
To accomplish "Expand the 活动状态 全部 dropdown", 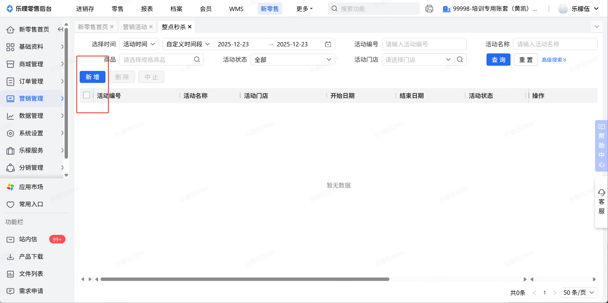I will pyautogui.click(x=292, y=60).
